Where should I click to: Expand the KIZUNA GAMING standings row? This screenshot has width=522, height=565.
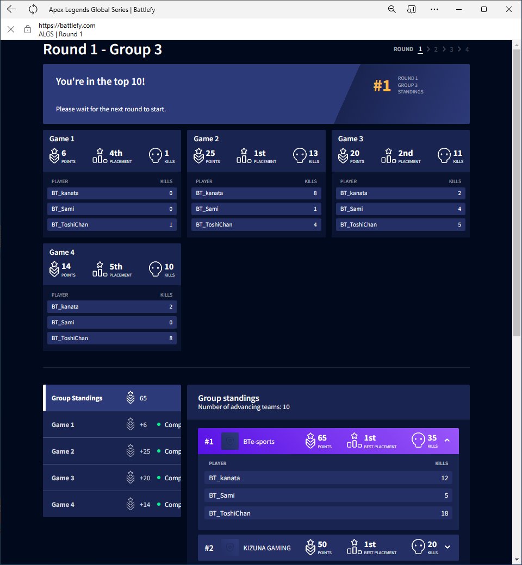448,547
